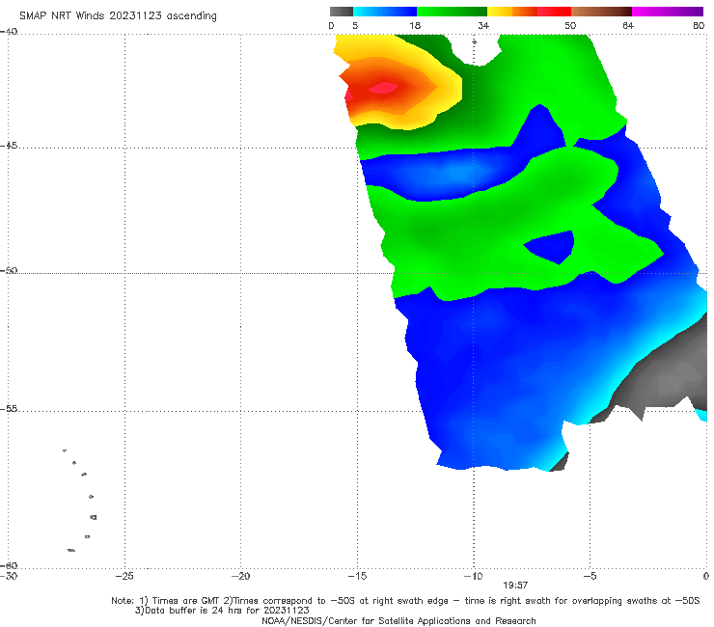Viewport: 714px width, 627px height.
Task: Click the small blue patch inside the green band
Action: 550,246
